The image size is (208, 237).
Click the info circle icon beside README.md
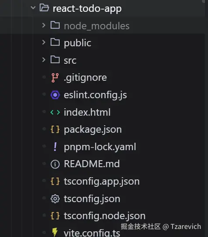click(x=55, y=164)
